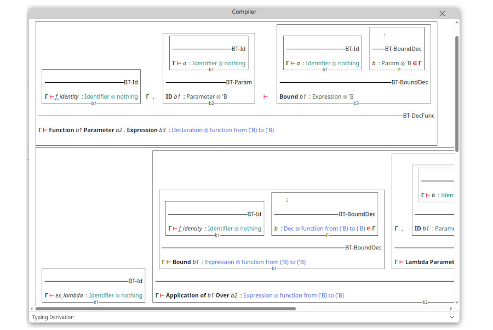Expand ellipsis above 'b : Param' premise

(x=385, y=35)
